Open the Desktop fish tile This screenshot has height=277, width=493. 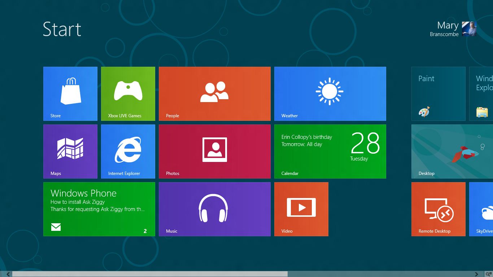[452, 151]
